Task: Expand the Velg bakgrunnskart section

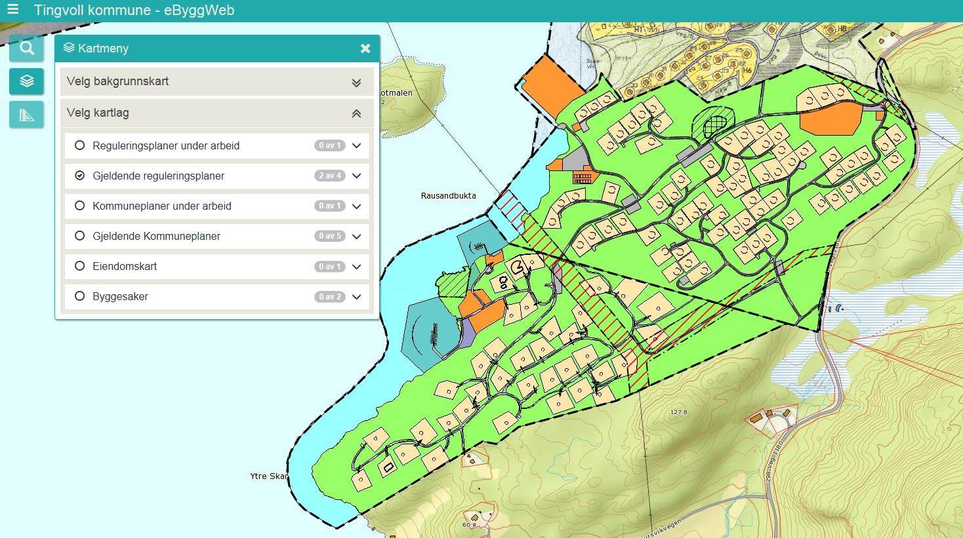Action: coord(356,82)
